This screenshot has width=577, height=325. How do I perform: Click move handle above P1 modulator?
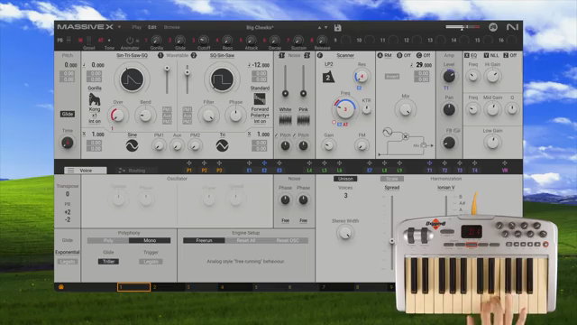pyautogui.click(x=188, y=162)
